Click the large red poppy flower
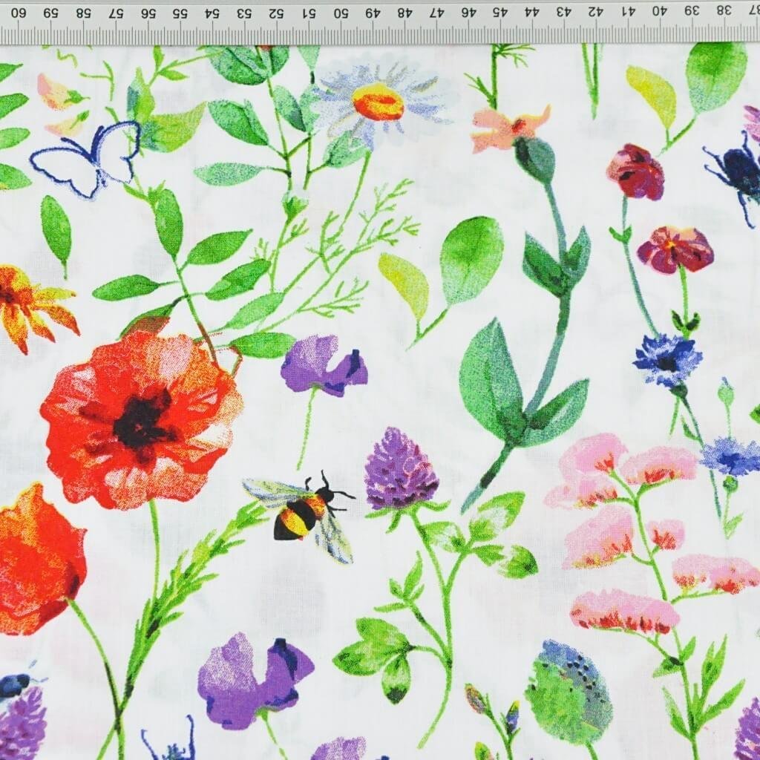 [x=140, y=419]
